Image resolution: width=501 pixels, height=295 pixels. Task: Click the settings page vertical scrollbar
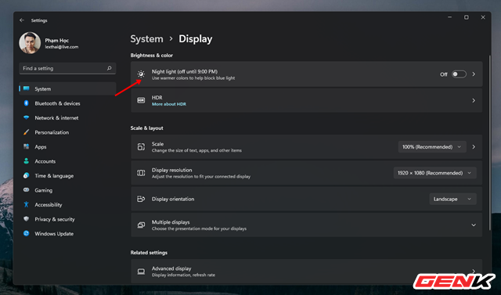pyautogui.click(x=489, y=142)
